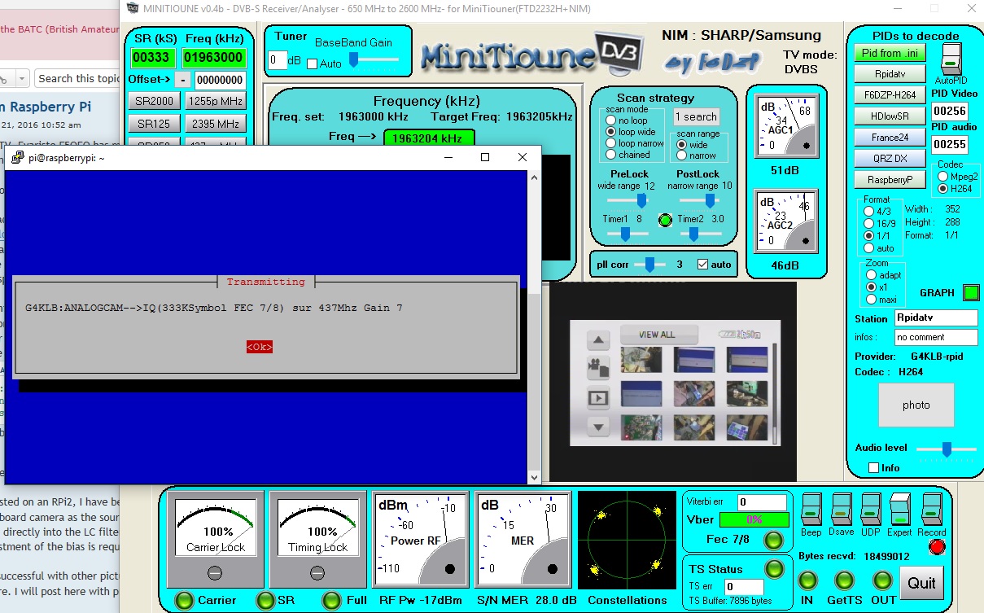
Task: Select the 'loop narrow' scan mode
Action: (x=610, y=143)
